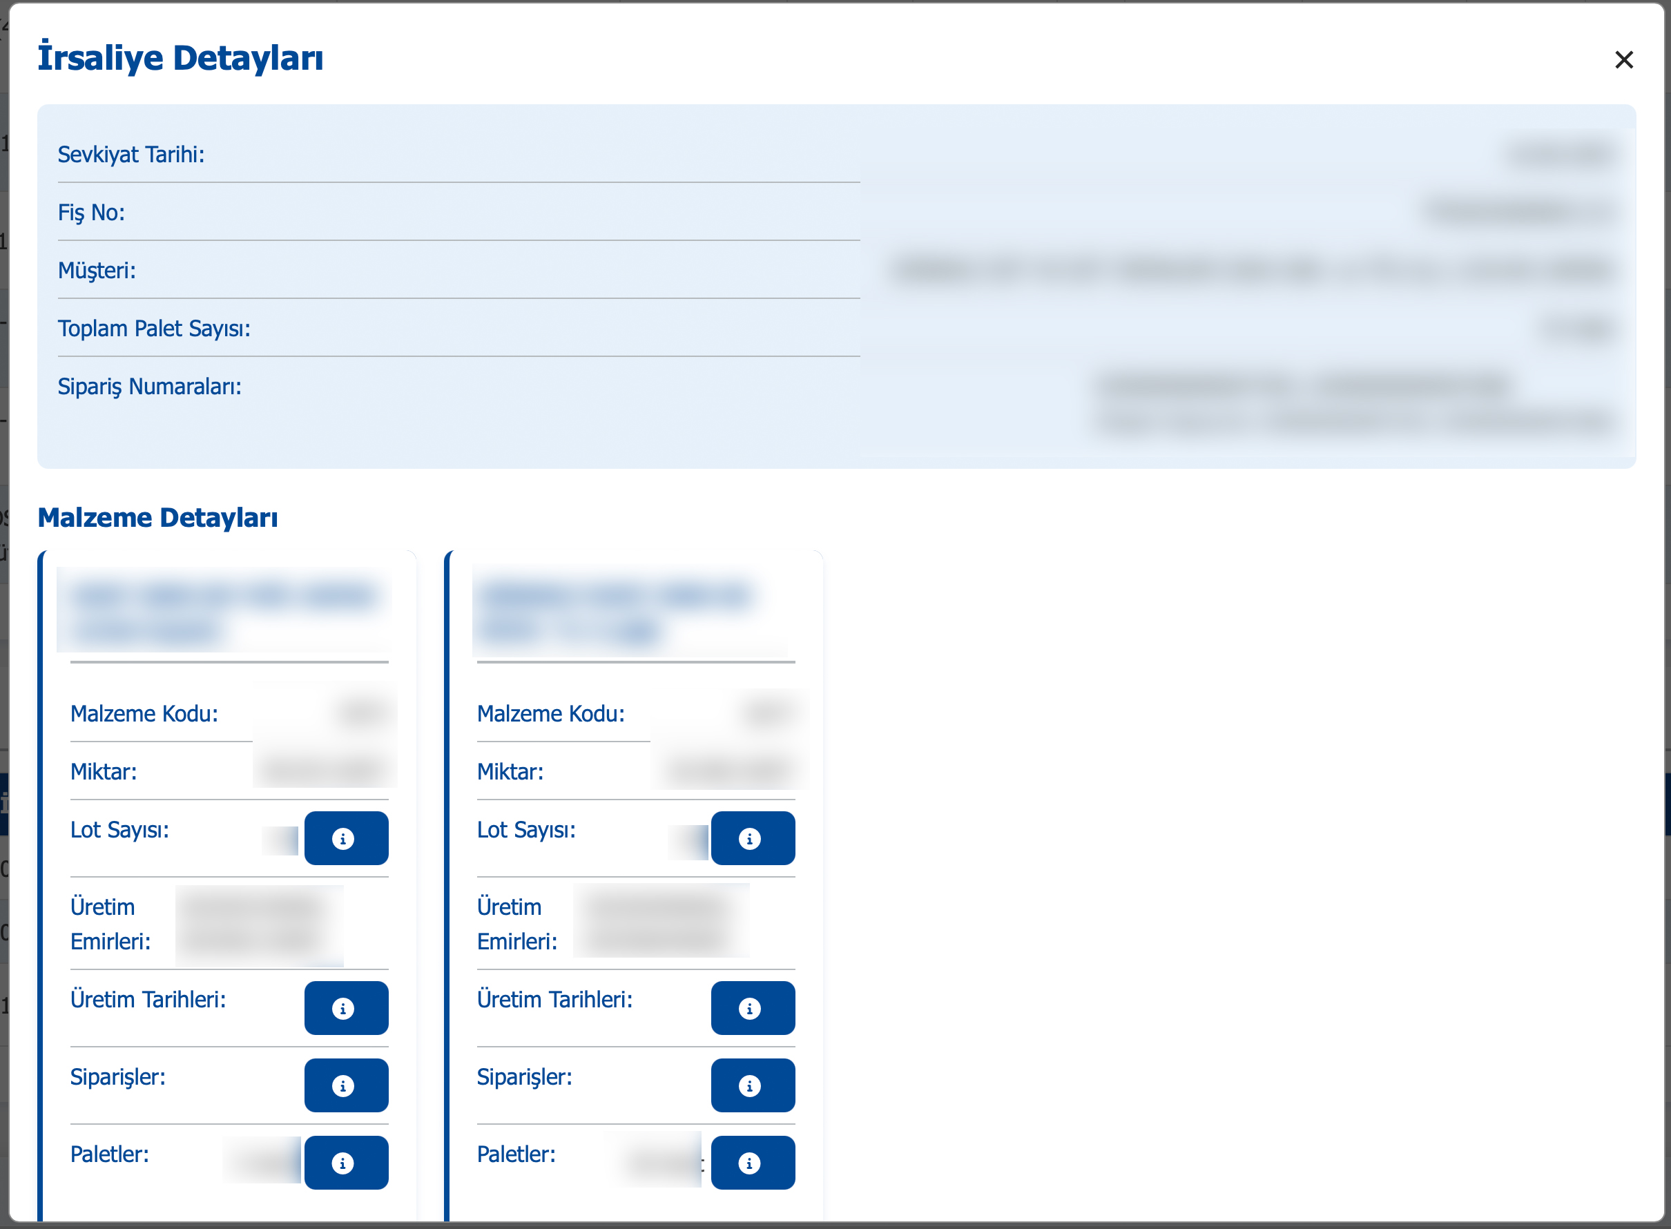Viewport: 1671px width, 1229px height.
Task: View Siparişler info in first card
Action: [346, 1085]
